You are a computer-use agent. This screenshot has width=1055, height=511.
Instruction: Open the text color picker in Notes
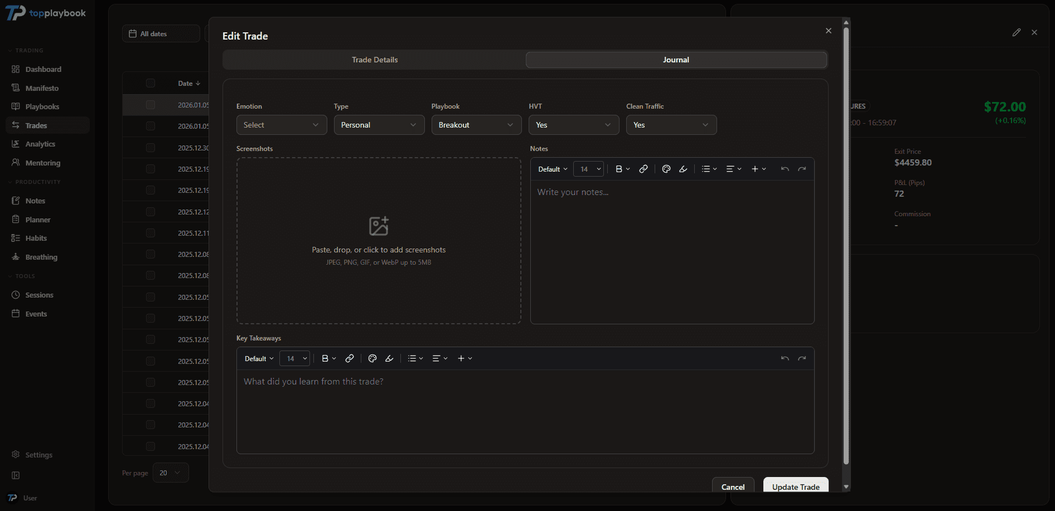(x=666, y=169)
